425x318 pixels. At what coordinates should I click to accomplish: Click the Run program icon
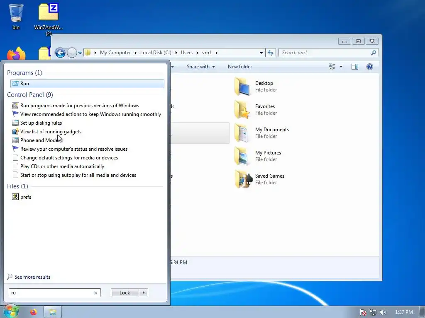(15, 84)
